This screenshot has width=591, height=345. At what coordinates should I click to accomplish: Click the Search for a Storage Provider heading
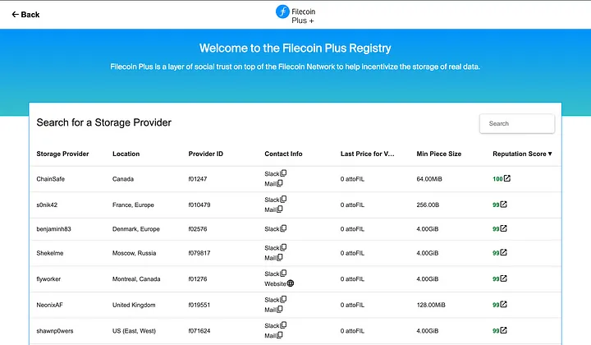click(103, 122)
